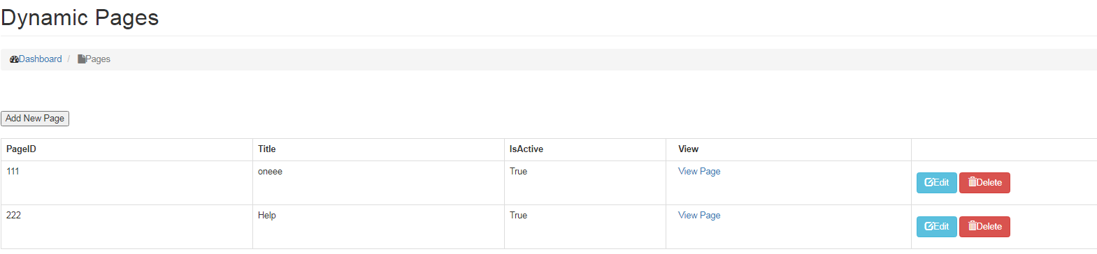Click the trash icon on page 111 Delete button

coord(972,182)
